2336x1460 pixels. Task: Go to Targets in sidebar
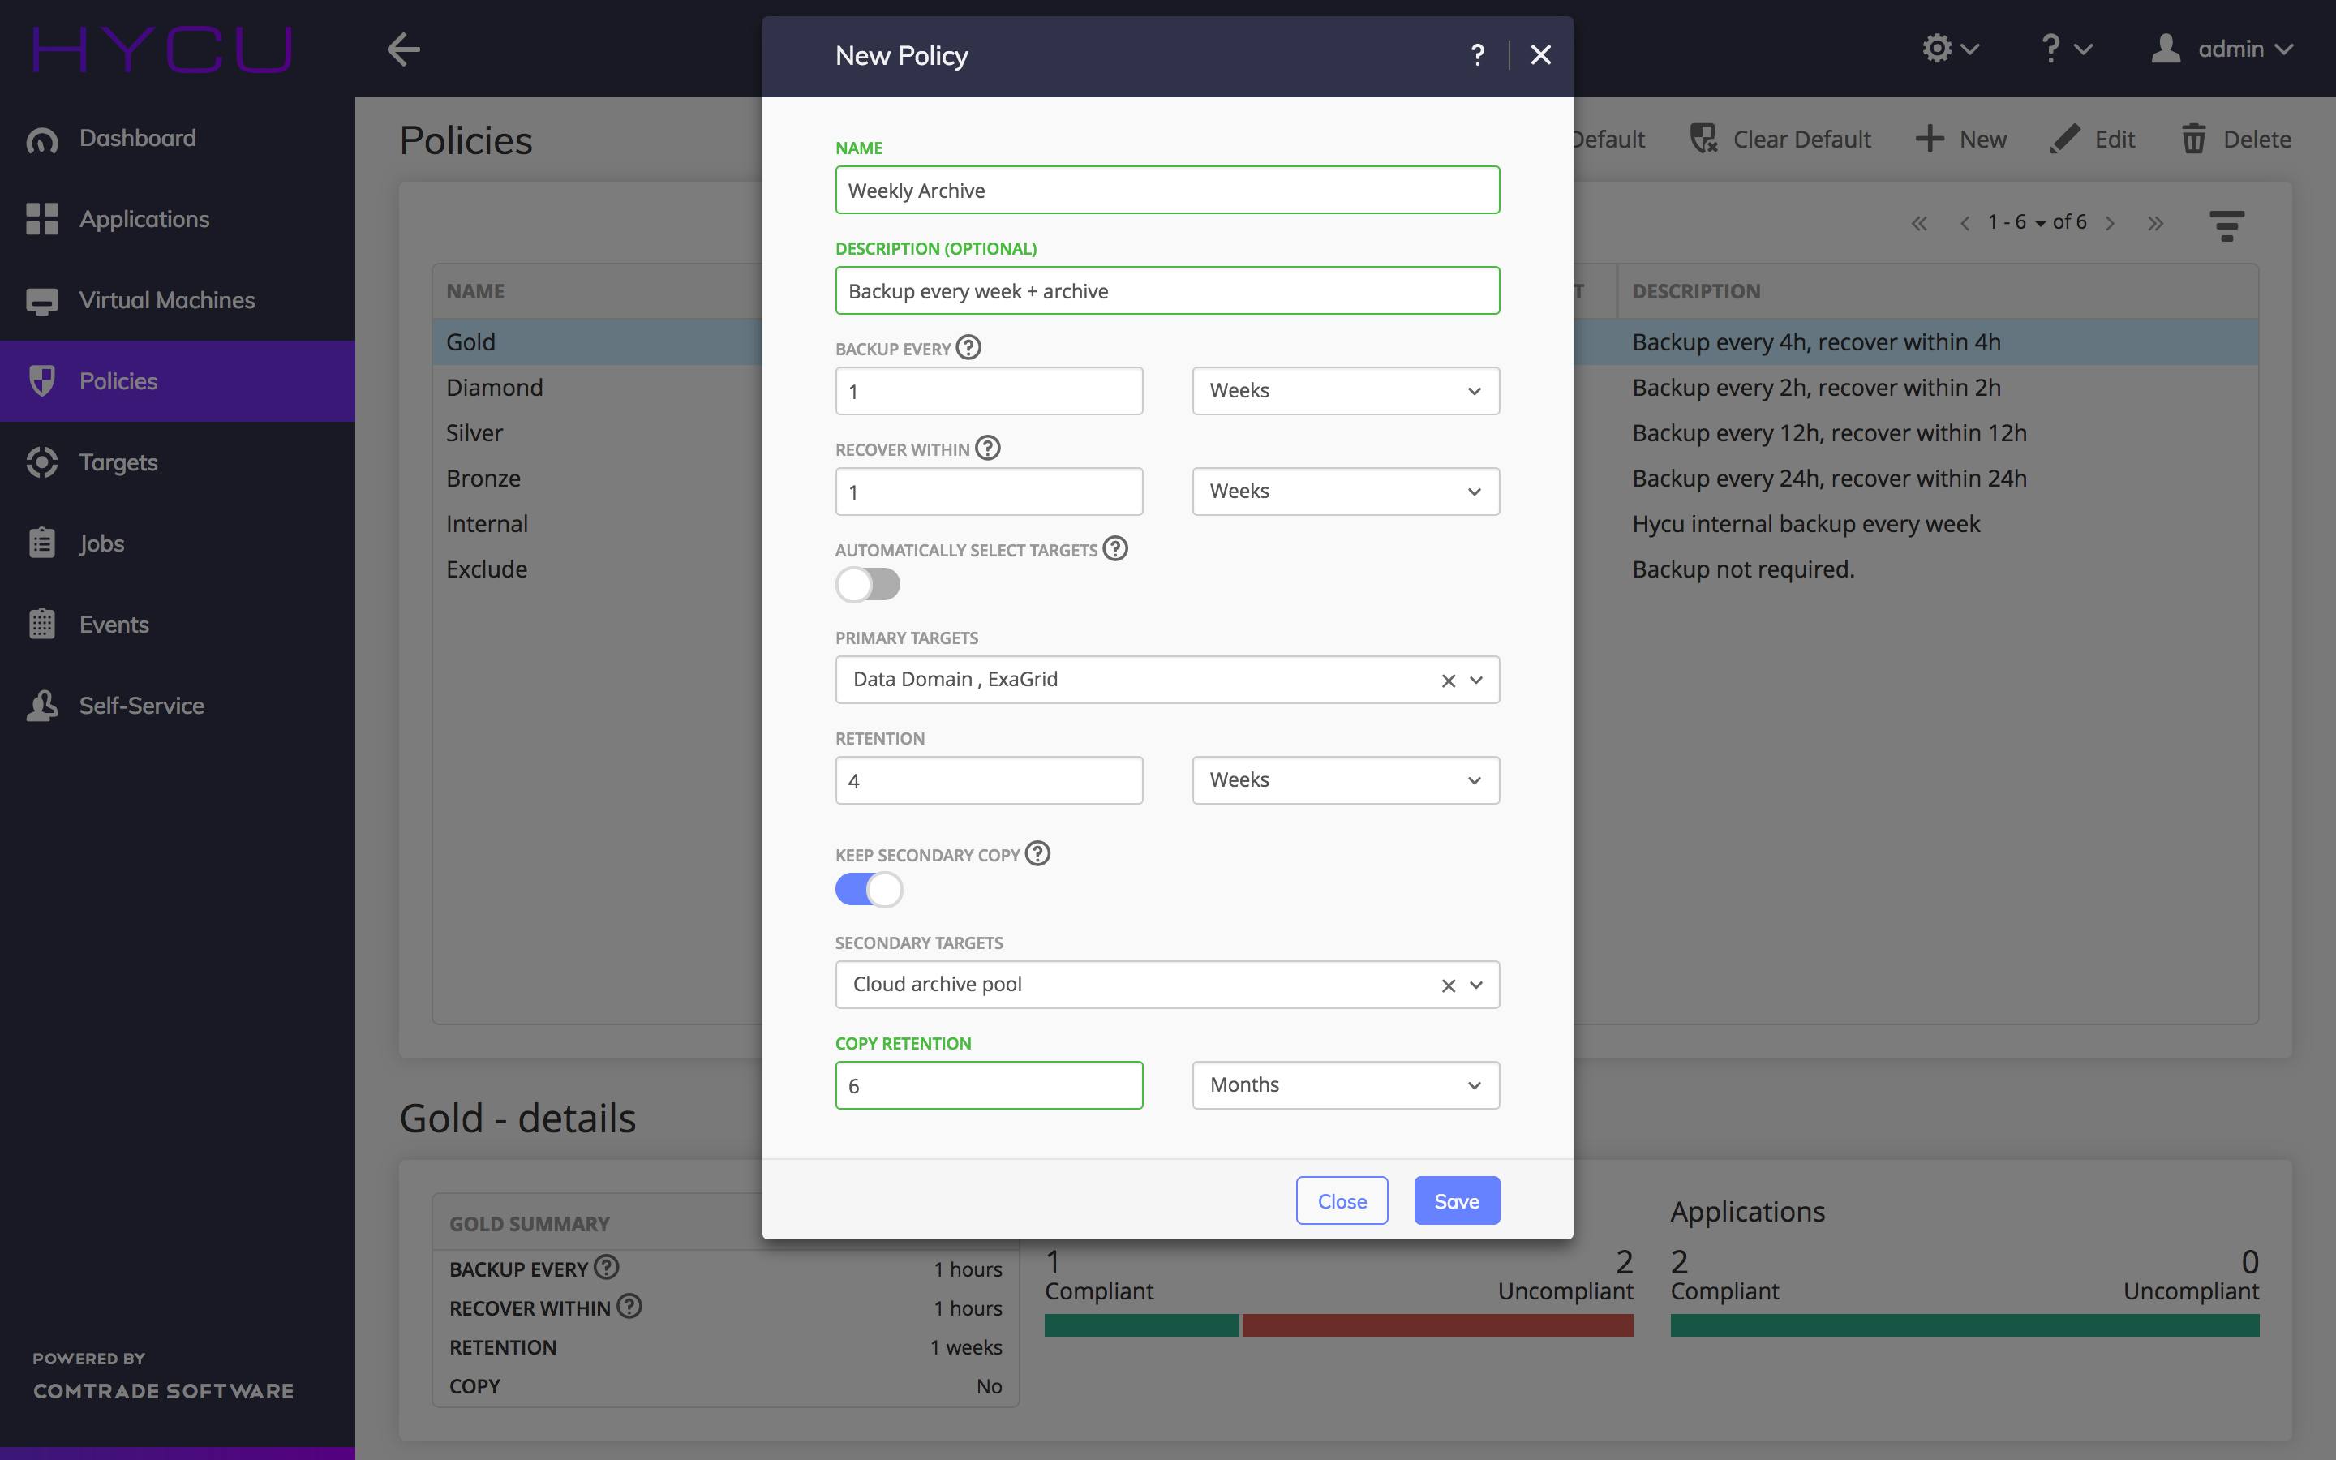pos(118,462)
